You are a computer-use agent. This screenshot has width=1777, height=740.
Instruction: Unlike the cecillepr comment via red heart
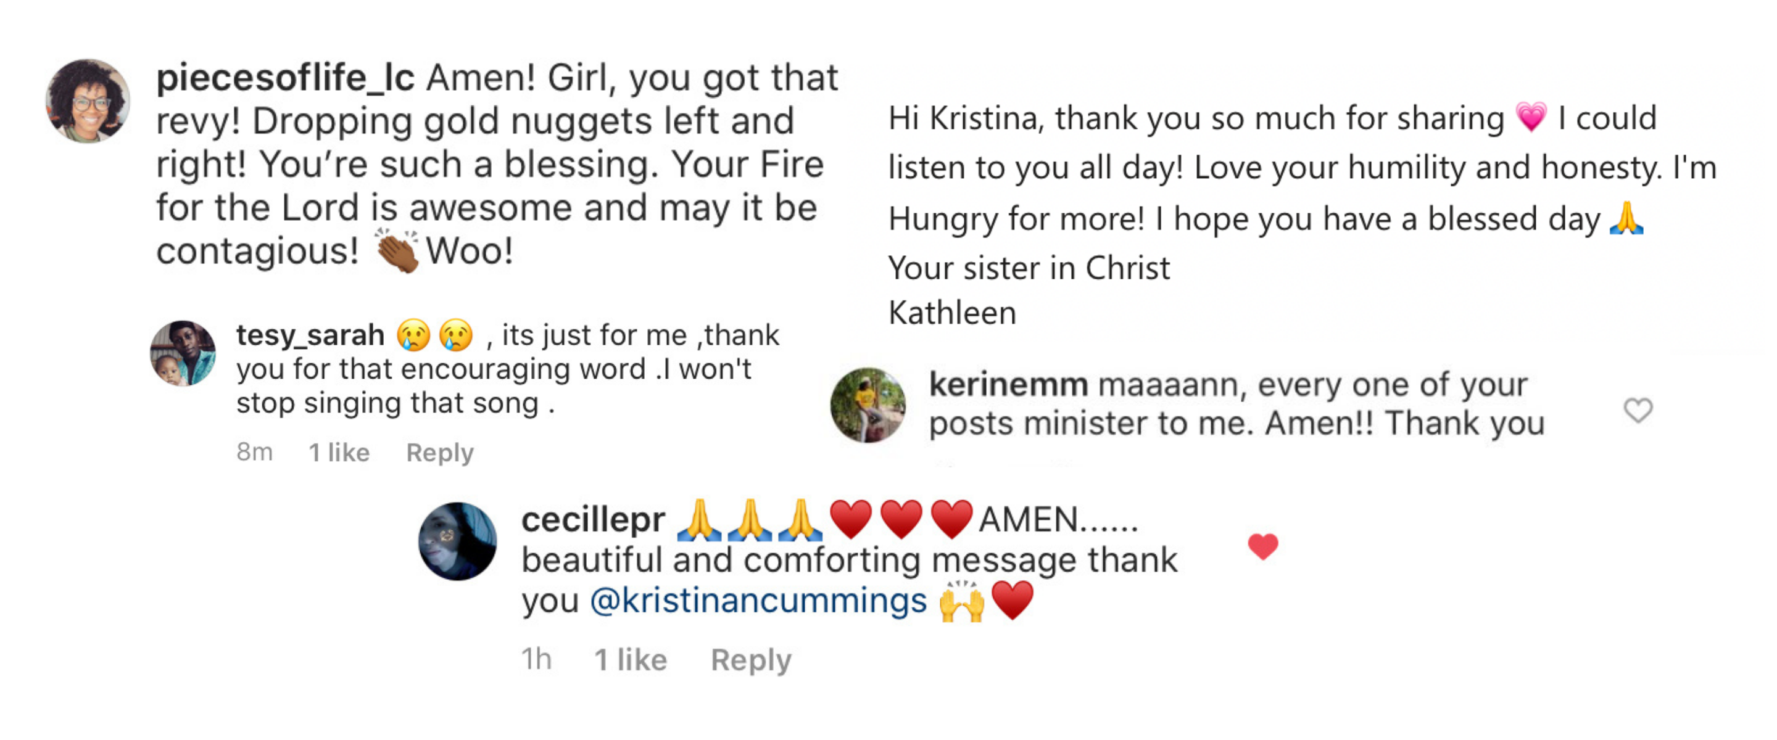coord(1263,547)
